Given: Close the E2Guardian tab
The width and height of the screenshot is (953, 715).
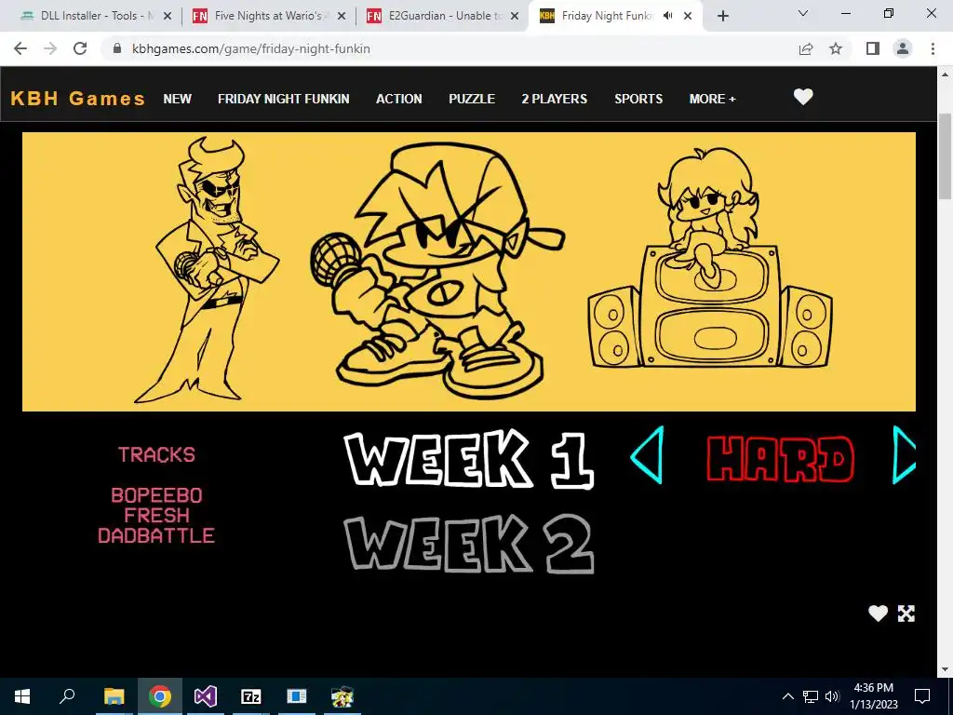Looking at the screenshot, I should click(515, 17).
